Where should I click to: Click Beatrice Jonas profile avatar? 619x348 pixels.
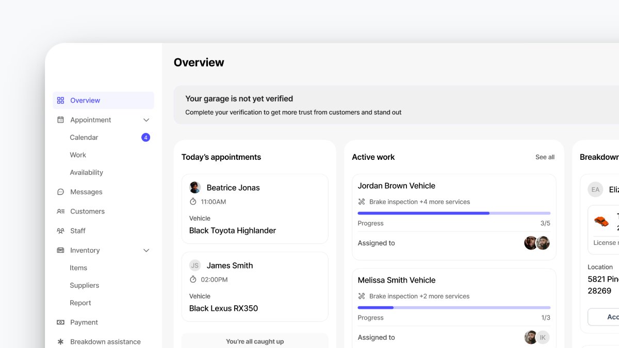coord(195,188)
